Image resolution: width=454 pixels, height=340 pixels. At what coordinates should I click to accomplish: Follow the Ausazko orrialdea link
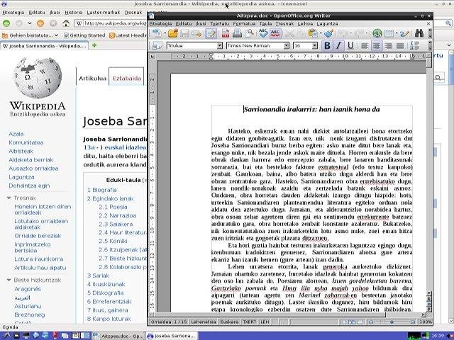click(x=33, y=169)
